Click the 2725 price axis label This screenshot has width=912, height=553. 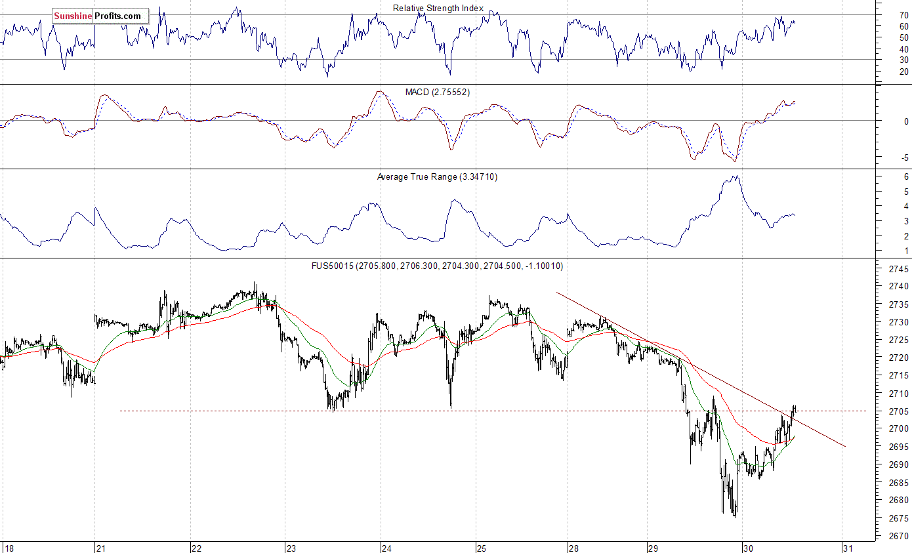click(898, 340)
